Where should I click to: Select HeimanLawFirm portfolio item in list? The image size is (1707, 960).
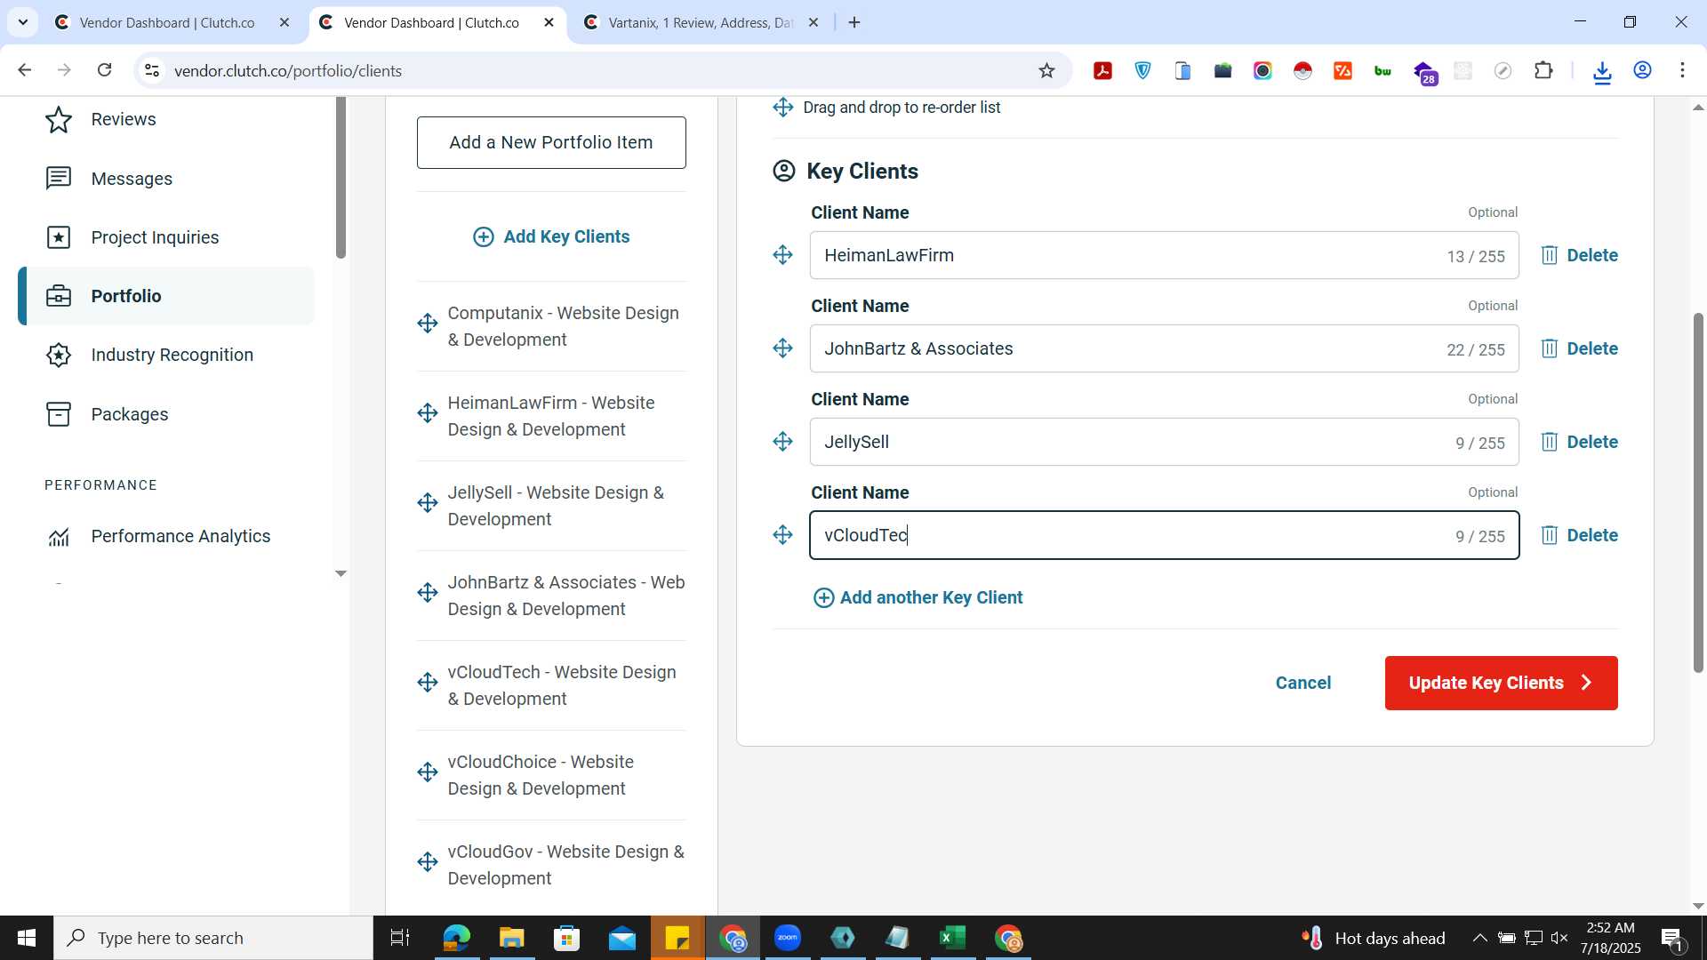(551, 416)
